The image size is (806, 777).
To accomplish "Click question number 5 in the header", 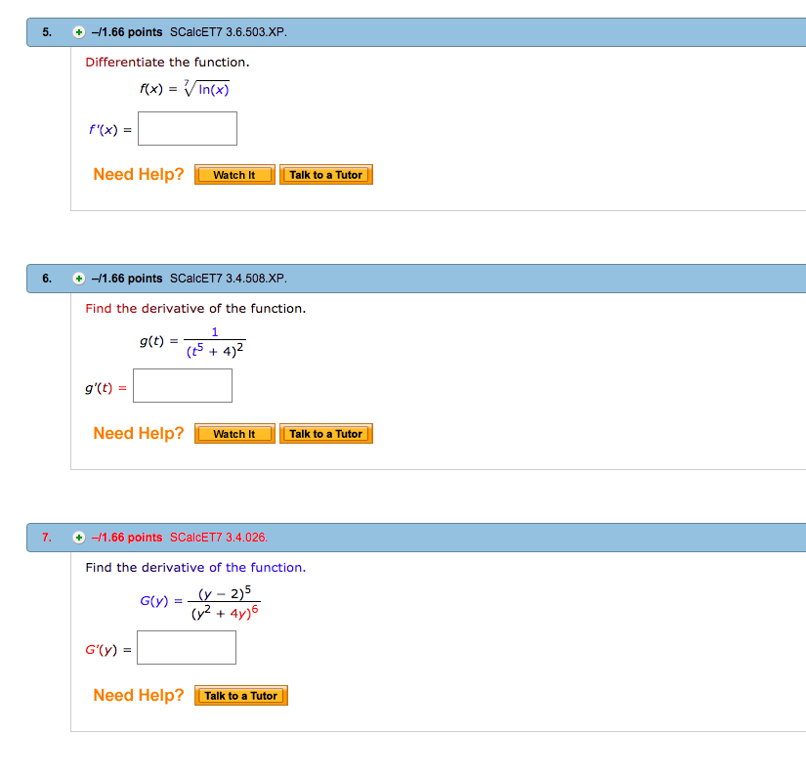I will point(47,32).
